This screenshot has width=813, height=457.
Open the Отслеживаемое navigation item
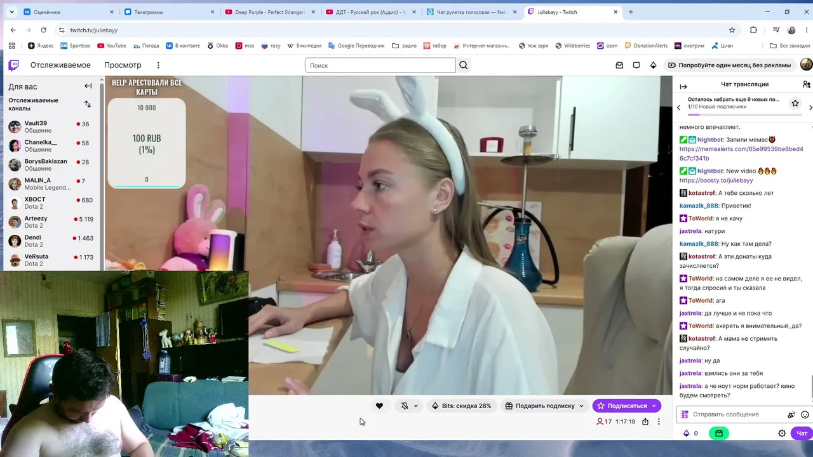tap(60, 65)
